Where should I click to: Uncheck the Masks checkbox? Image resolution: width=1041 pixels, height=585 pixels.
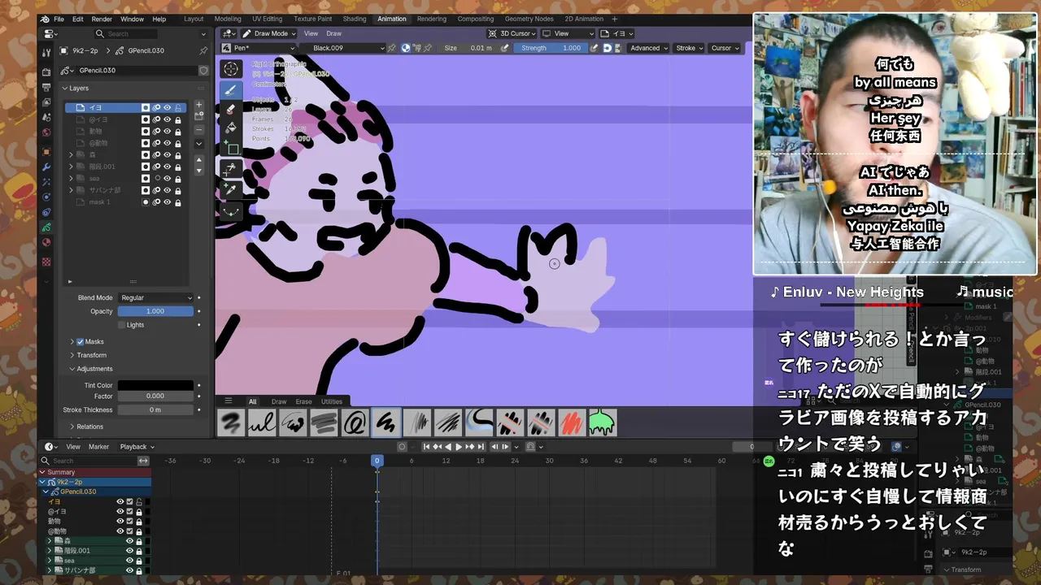pos(81,342)
